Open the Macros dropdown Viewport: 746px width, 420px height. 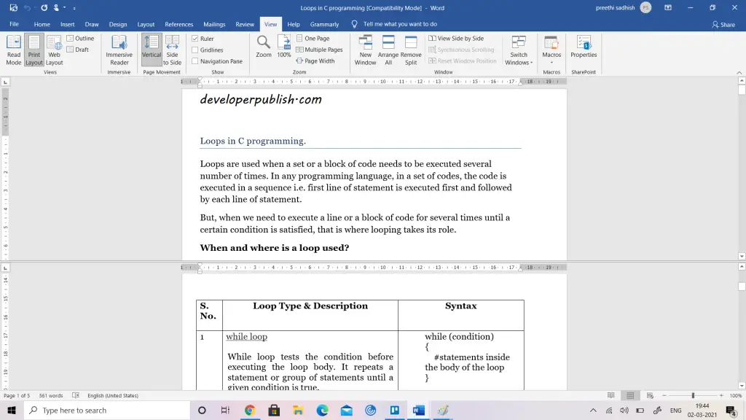(551, 50)
